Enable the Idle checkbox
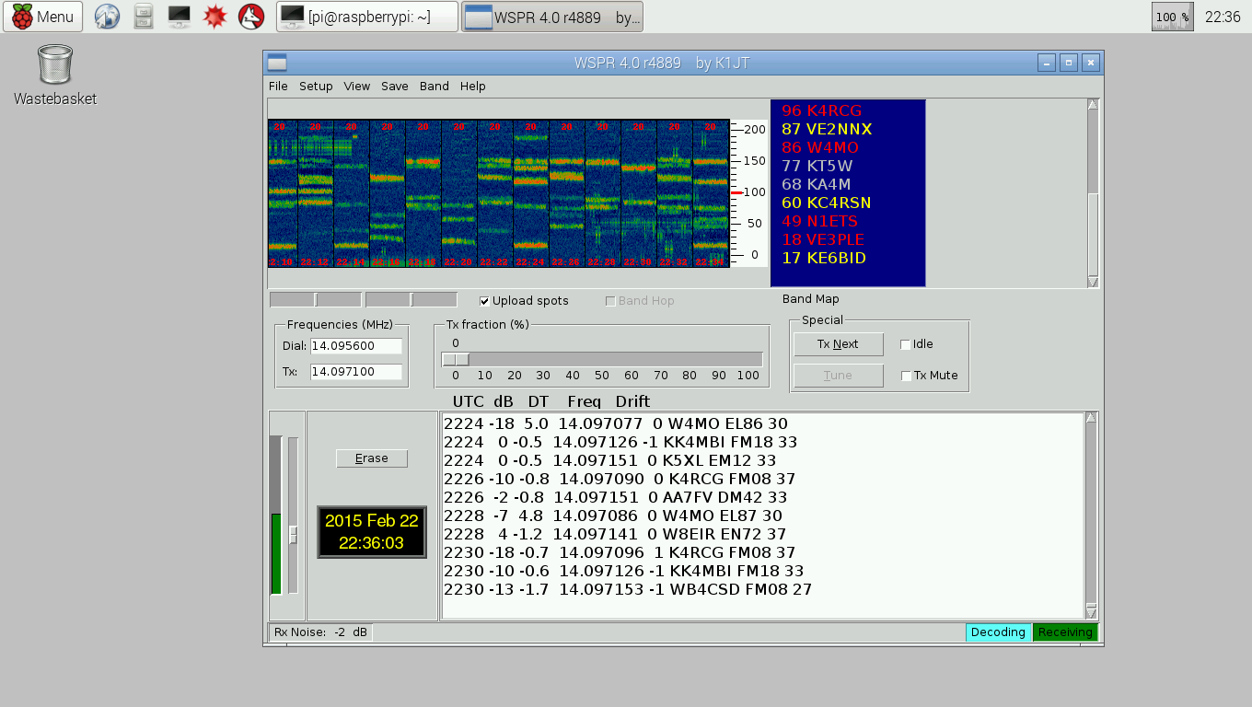This screenshot has height=707, width=1252. 906,344
